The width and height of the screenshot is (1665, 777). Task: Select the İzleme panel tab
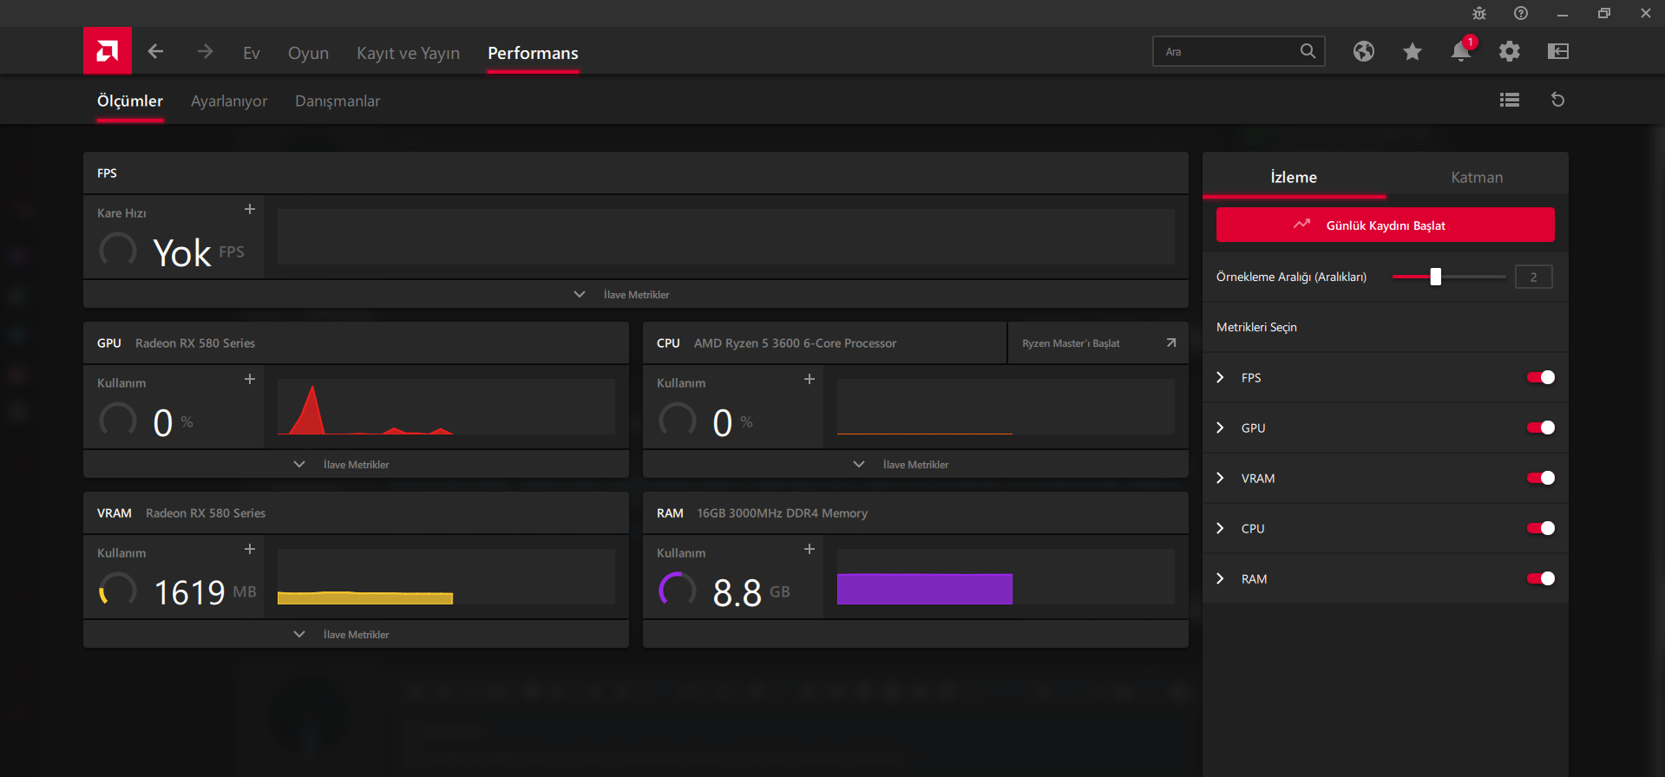coord(1294,177)
